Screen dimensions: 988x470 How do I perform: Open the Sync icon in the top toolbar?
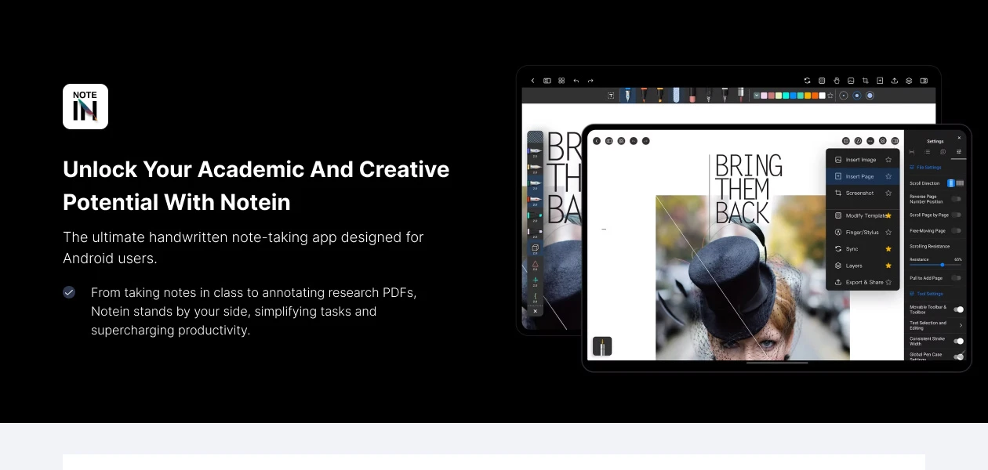(x=808, y=80)
